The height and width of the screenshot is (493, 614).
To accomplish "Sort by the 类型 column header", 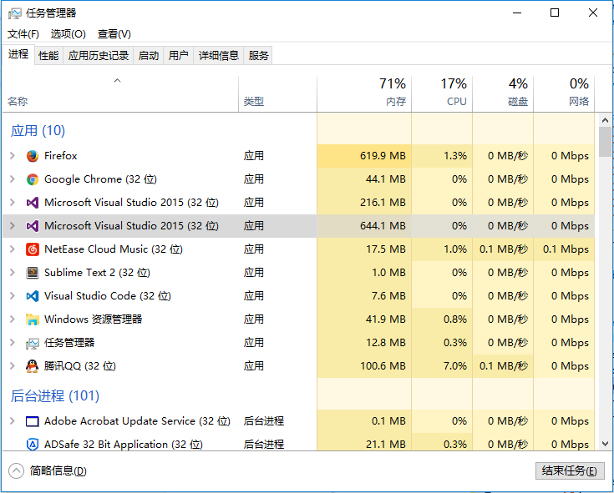I will pyautogui.click(x=277, y=93).
